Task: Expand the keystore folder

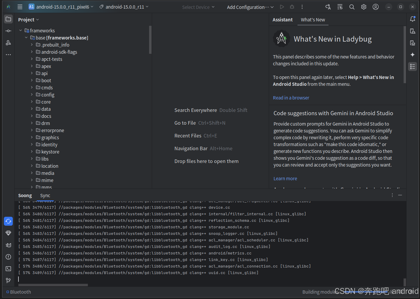Action: coord(32,151)
